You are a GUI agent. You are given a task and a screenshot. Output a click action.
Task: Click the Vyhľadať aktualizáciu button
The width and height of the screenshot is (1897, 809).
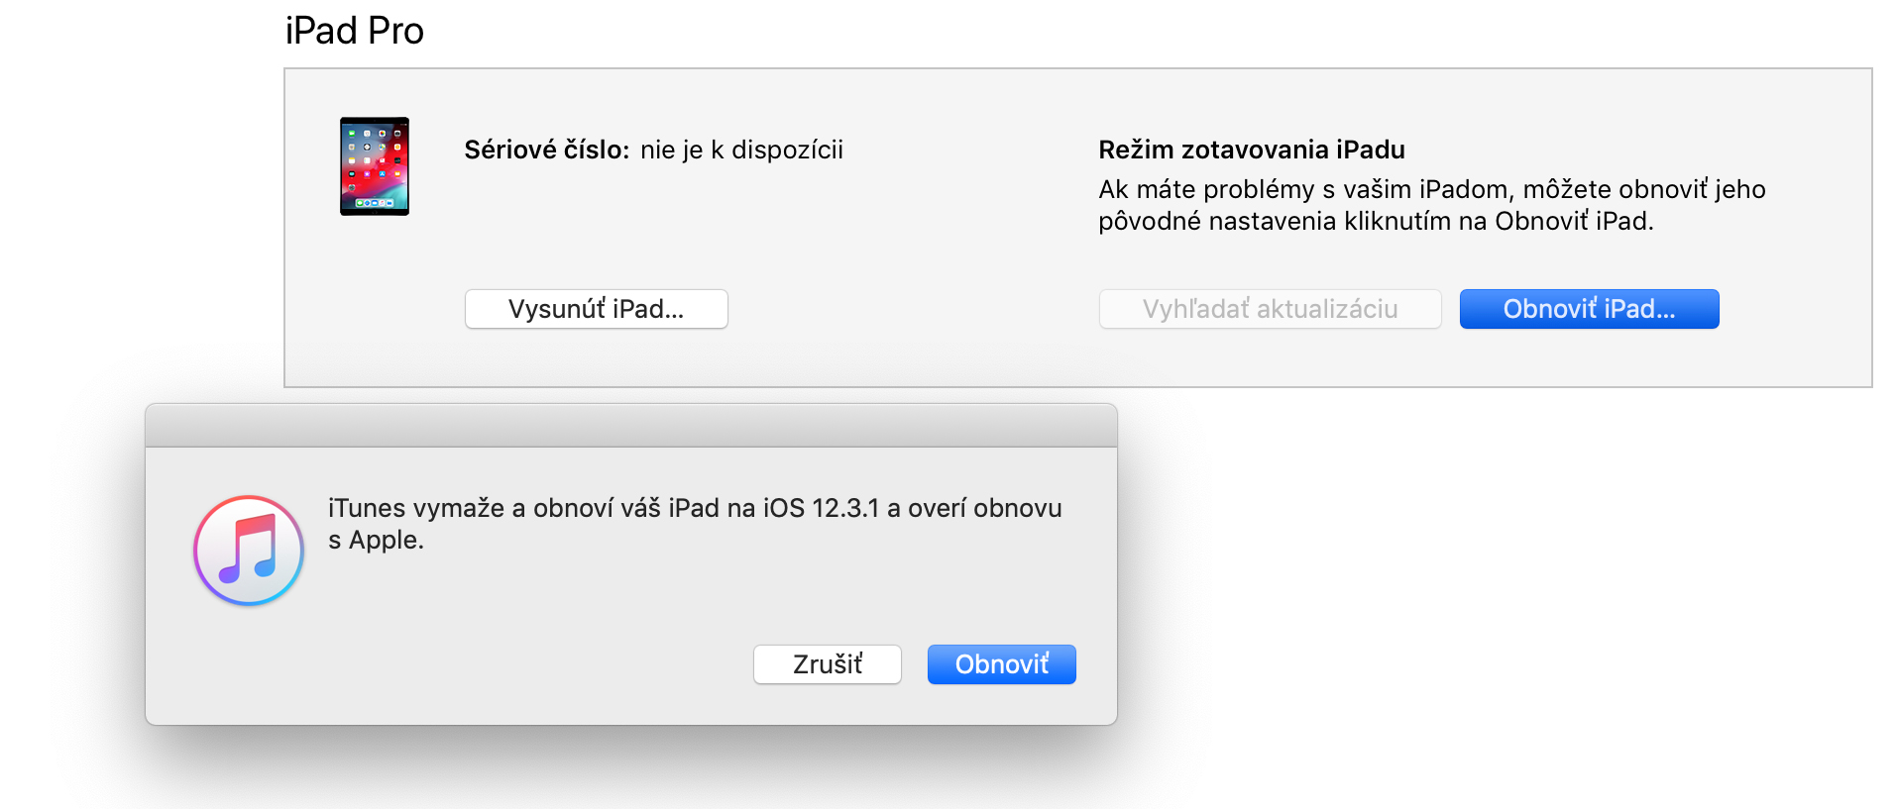(1270, 309)
